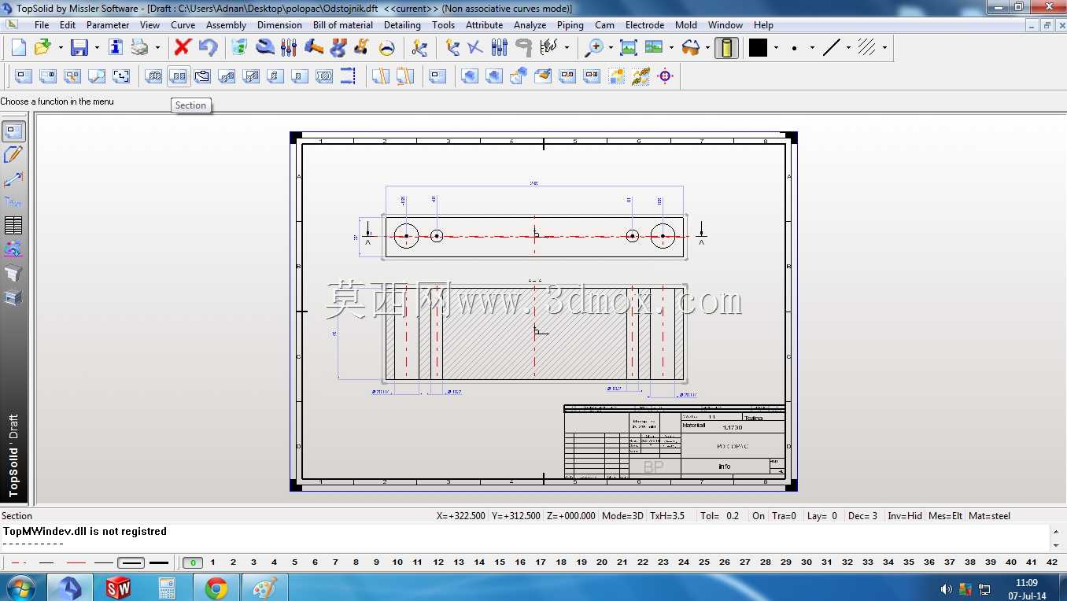The width and height of the screenshot is (1067, 601).
Task: Click the printer icon
Action: (139, 48)
